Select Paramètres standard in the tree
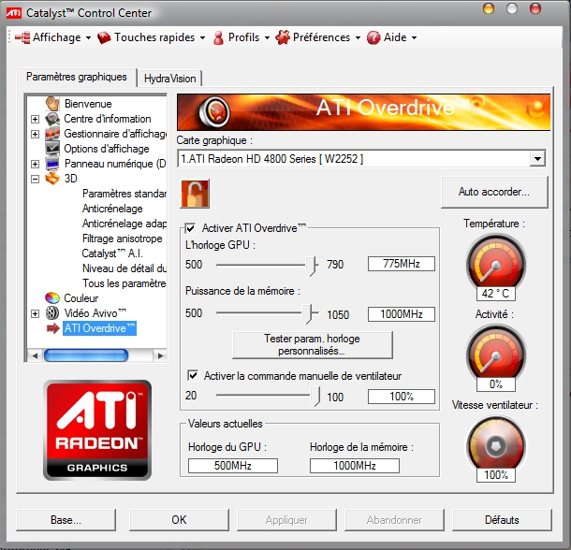This screenshot has height=550, width=571. point(124,194)
